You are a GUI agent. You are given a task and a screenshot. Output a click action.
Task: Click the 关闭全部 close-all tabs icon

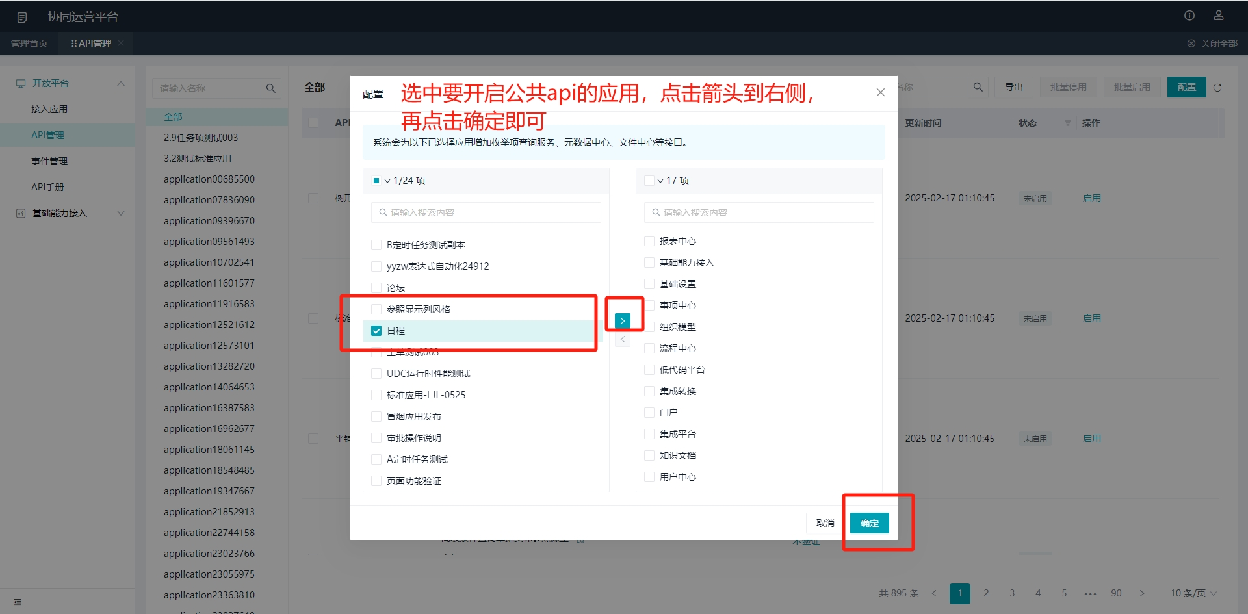tap(1191, 44)
